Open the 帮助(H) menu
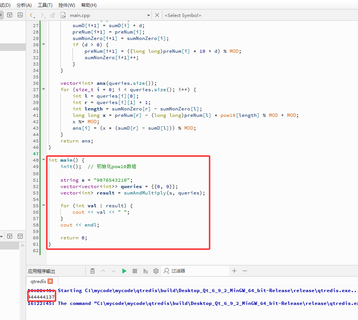 [89, 5]
